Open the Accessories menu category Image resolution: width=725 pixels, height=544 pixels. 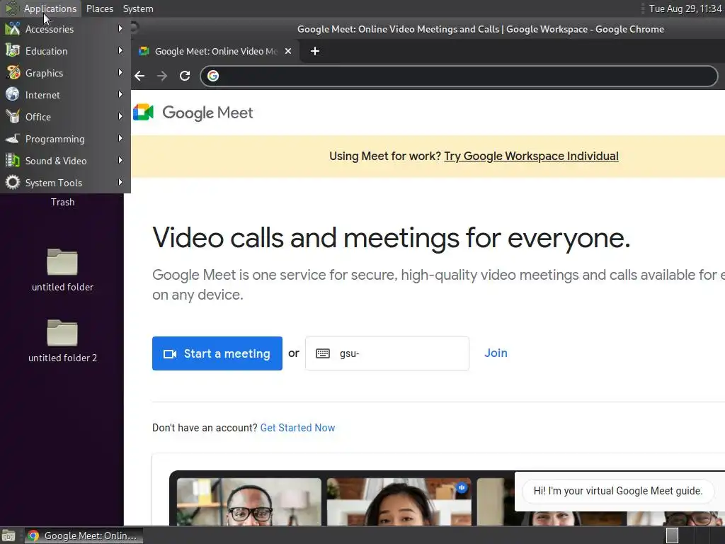(65, 28)
